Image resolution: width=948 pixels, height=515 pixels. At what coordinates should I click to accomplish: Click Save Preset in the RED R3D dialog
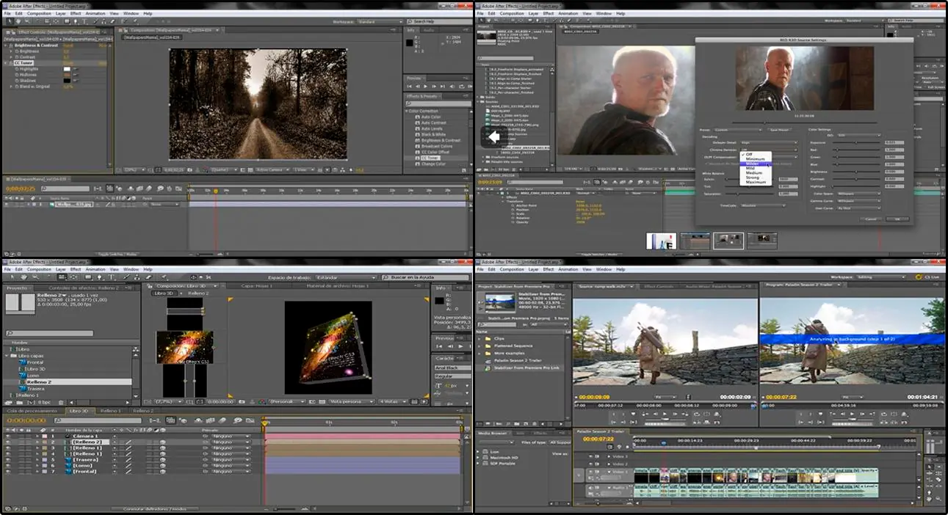click(x=780, y=130)
